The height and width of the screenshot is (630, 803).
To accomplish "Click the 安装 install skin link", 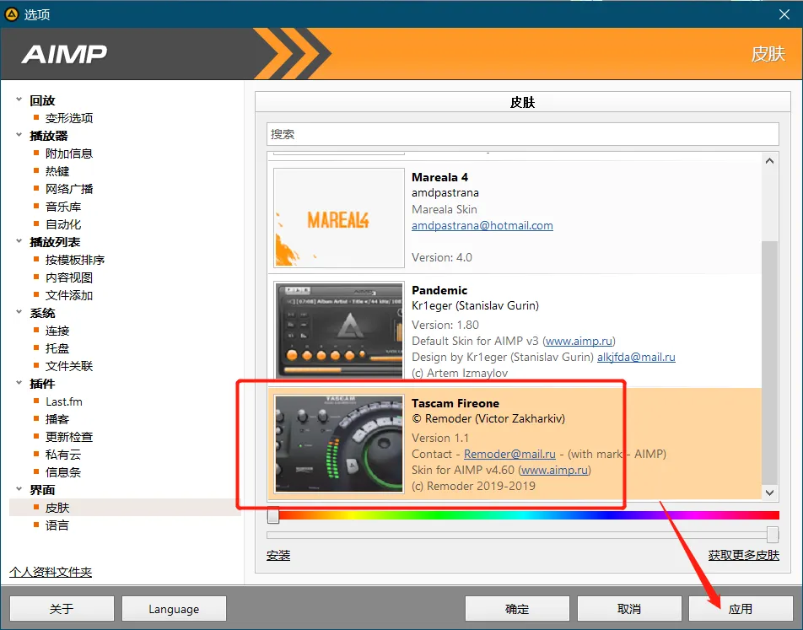I will pos(278,555).
